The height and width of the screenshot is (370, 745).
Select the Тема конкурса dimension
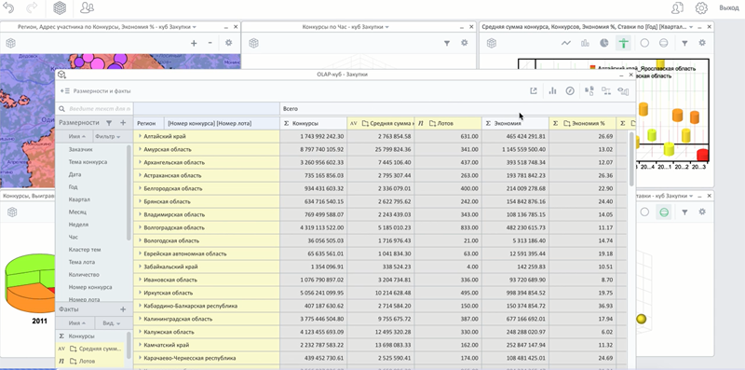pos(88,161)
